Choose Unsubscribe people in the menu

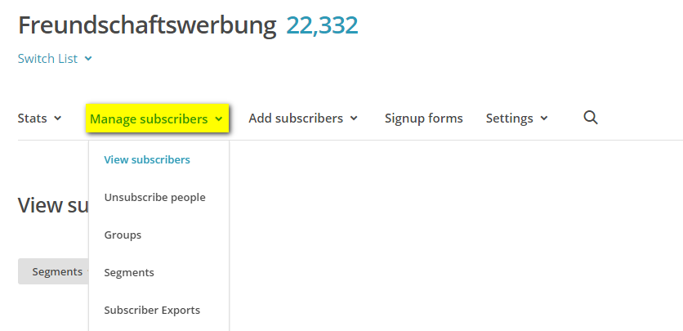[154, 197]
